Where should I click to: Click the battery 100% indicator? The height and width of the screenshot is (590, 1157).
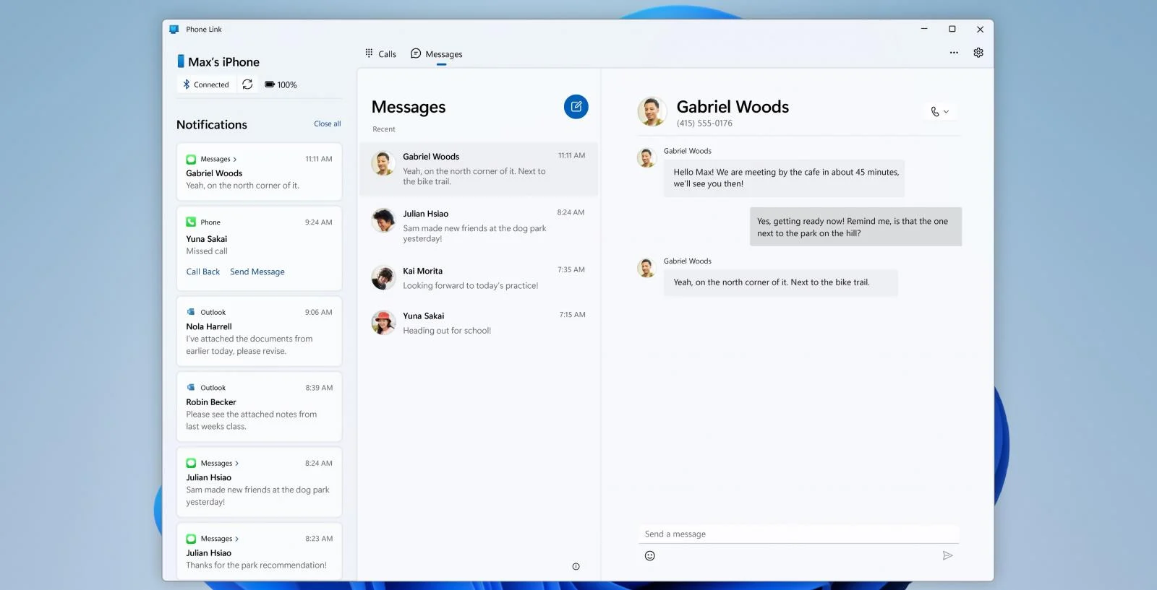(281, 84)
